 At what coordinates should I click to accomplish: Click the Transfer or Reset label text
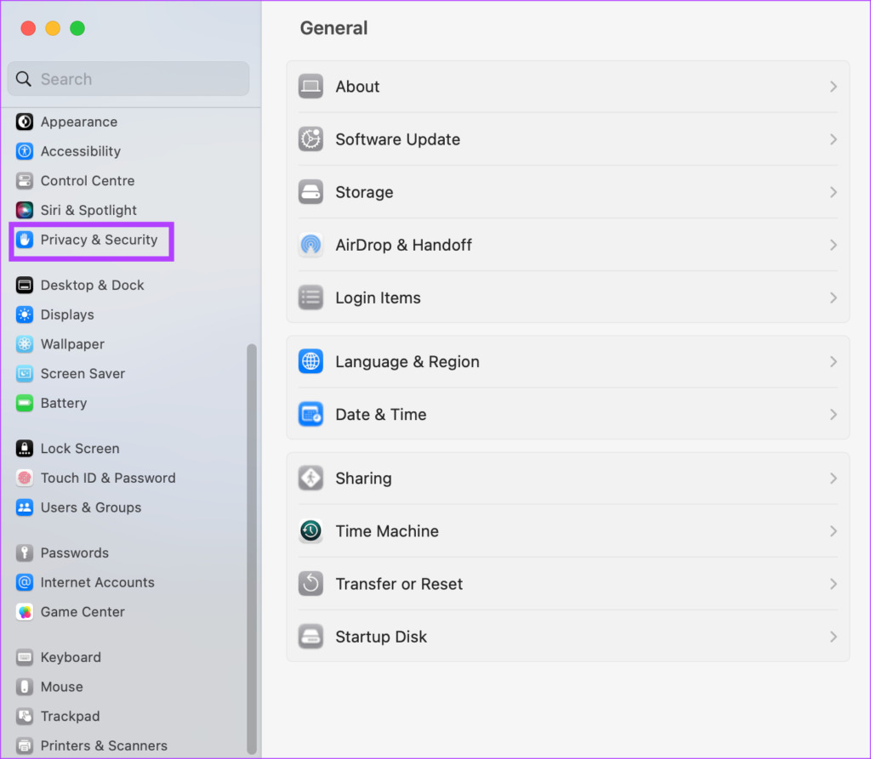[399, 584]
